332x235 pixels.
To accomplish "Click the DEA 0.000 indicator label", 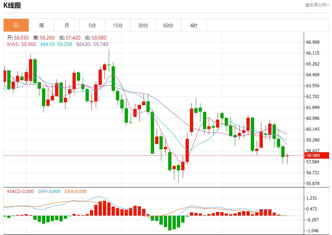I will 75,191.
